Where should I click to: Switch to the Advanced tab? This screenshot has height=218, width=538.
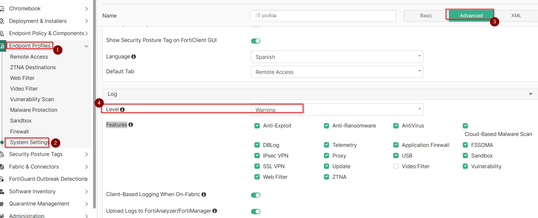(x=471, y=16)
